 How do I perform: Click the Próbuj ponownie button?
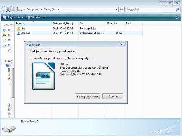[88, 96]
